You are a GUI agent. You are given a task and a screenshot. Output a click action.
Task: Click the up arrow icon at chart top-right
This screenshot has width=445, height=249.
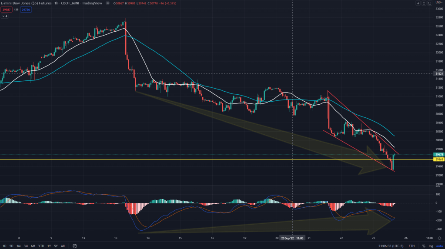424,3
